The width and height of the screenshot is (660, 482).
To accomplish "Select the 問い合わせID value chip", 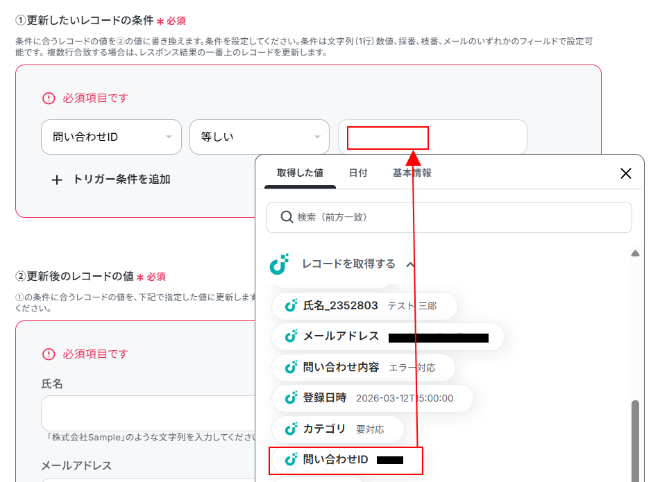I will point(346,461).
